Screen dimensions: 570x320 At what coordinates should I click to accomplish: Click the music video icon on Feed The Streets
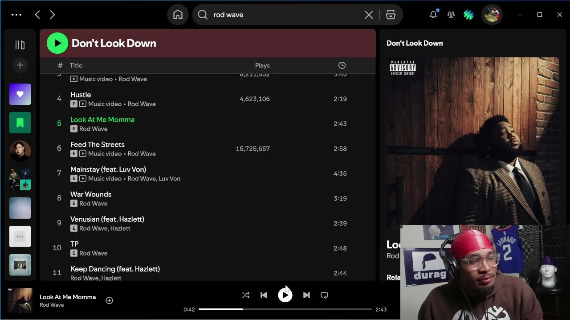coord(83,154)
